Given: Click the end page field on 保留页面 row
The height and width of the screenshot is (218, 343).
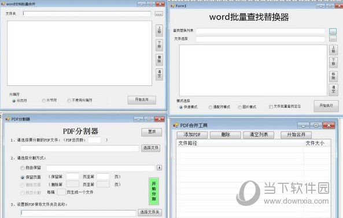Looking at the screenshot, I should 103,176.
